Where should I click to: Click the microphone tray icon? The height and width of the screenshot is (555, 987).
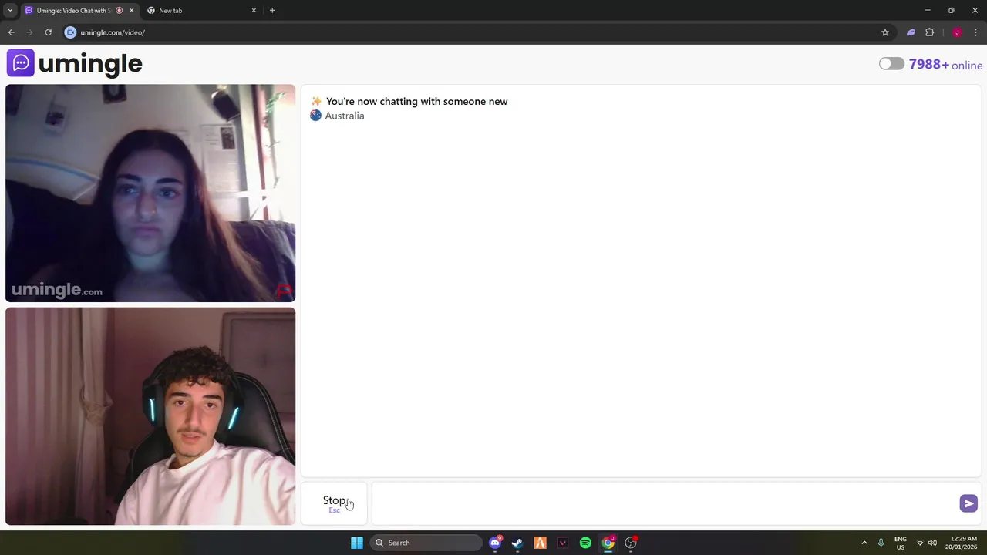tap(881, 543)
